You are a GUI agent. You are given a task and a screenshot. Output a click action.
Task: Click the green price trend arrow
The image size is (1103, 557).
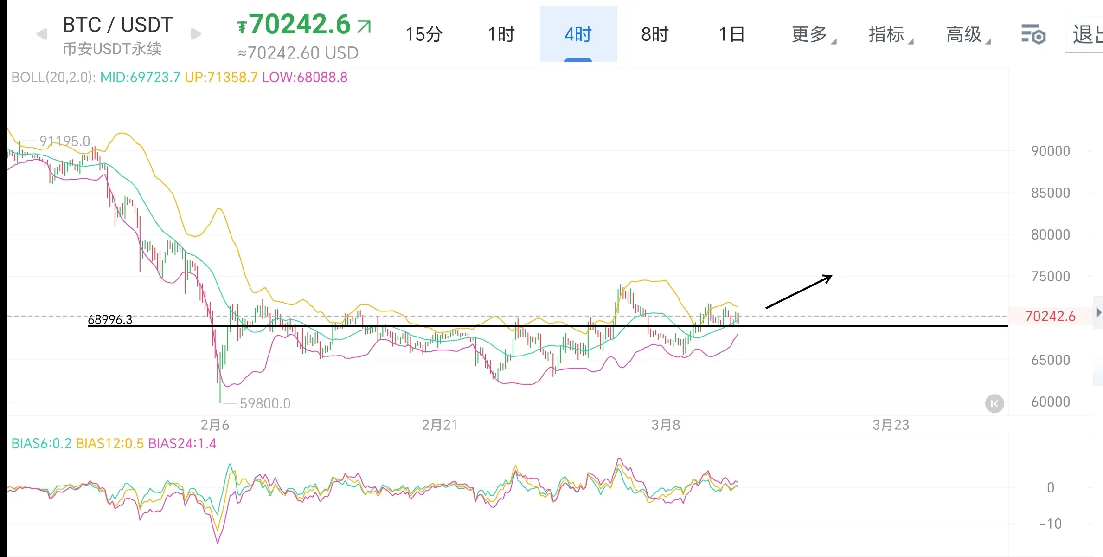point(365,26)
